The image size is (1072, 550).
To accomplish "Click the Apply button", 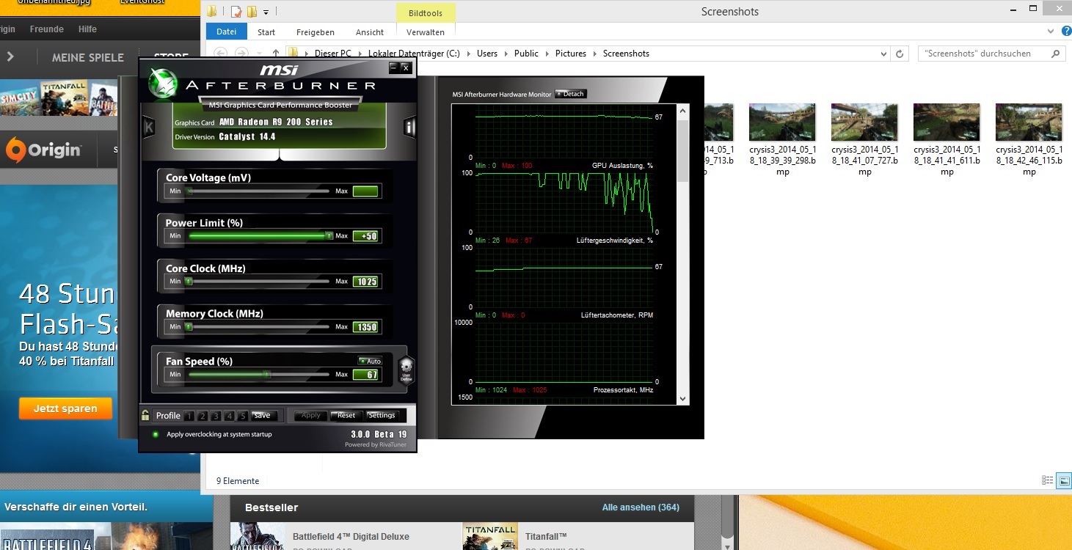I will [311, 415].
